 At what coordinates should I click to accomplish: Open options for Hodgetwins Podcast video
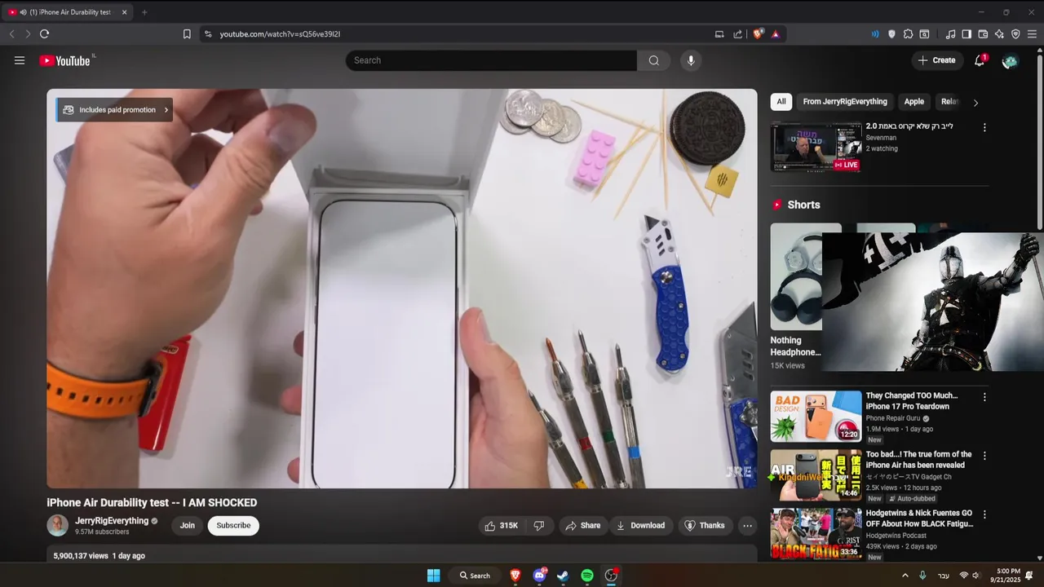(x=984, y=514)
